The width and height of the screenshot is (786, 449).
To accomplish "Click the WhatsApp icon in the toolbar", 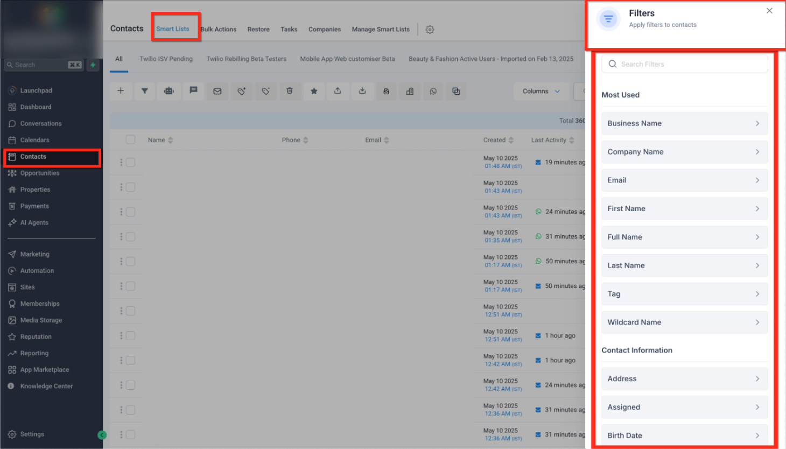I will pyautogui.click(x=433, y=91).
